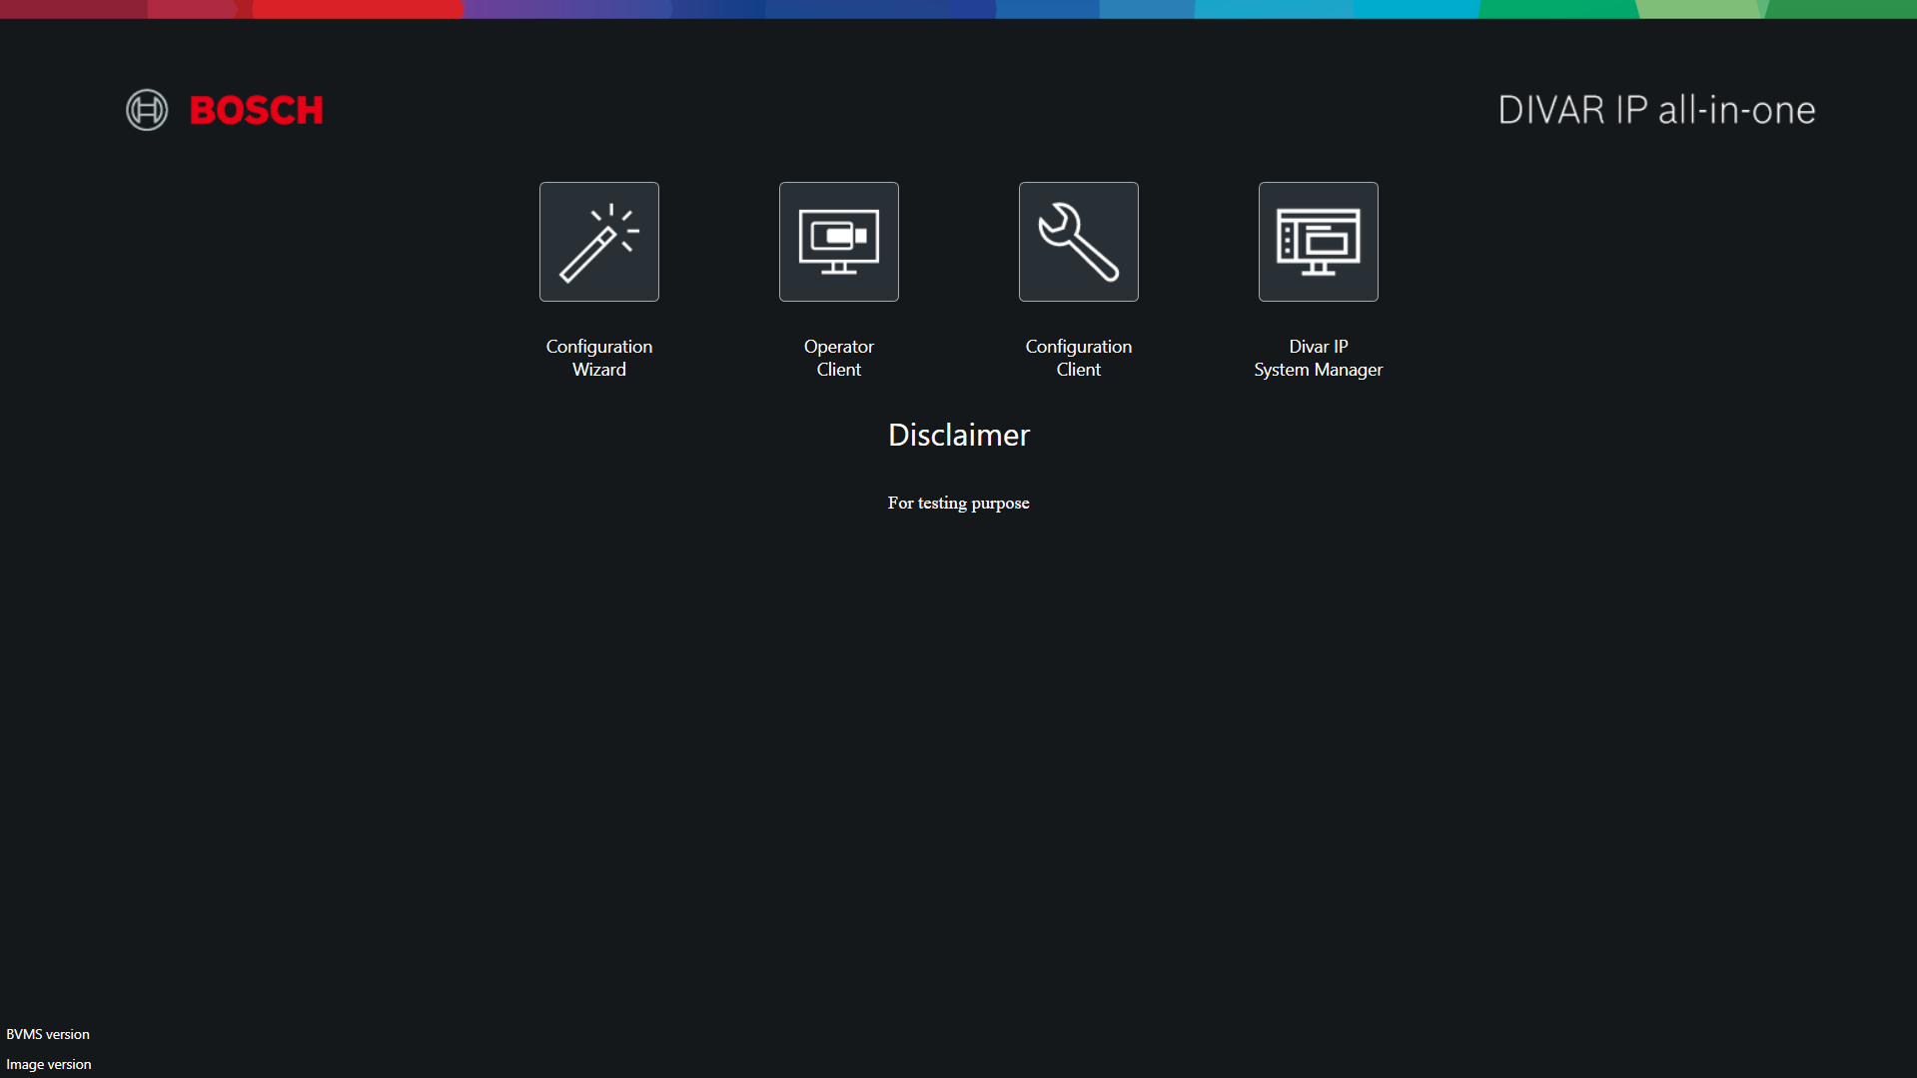Click the "Operator Client" text label

click(x=839, y=358)
